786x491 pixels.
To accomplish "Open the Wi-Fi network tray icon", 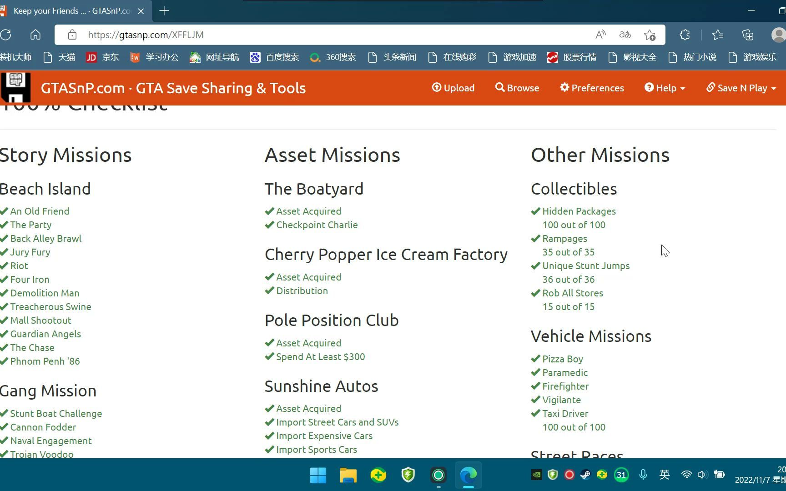I will [686, 475].
